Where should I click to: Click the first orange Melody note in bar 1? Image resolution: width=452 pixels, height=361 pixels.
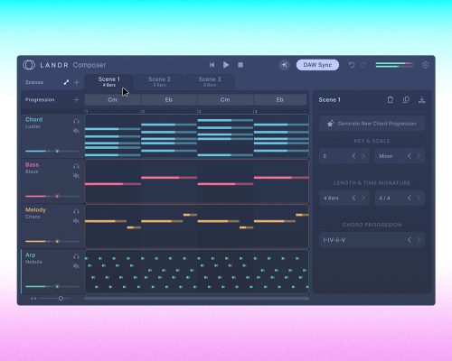pos(106,221)
